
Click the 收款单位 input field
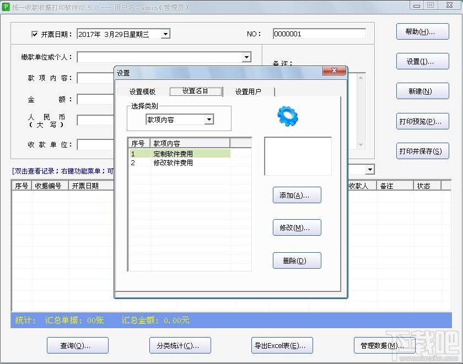95,144
